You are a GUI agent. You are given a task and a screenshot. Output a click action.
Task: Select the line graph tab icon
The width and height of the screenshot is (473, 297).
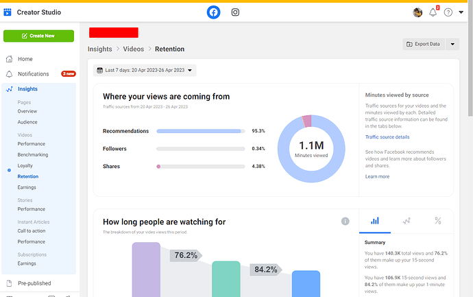point(407,221)
